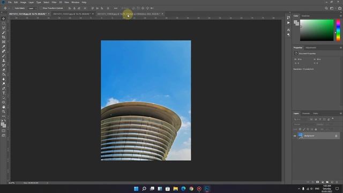Screen dimensions: 343x193
Task: Open the Filter menu
Action: coord(54,2)
